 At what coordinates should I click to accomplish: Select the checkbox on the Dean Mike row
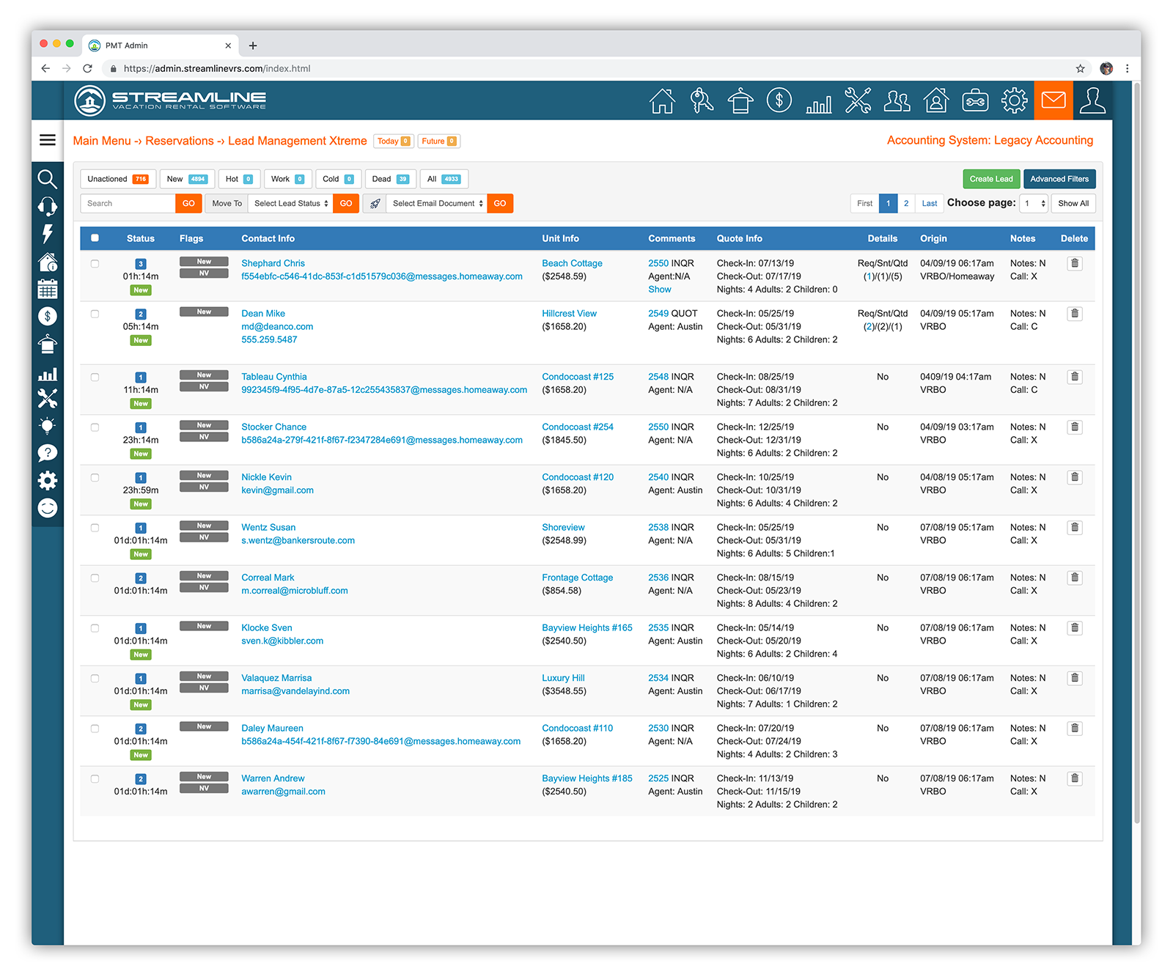point(95,314)
